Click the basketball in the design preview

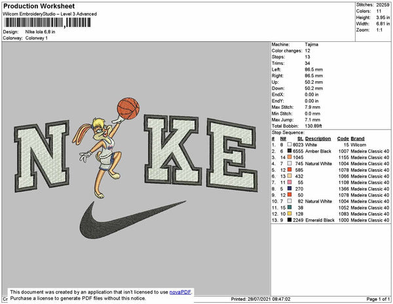click(128, 108)
